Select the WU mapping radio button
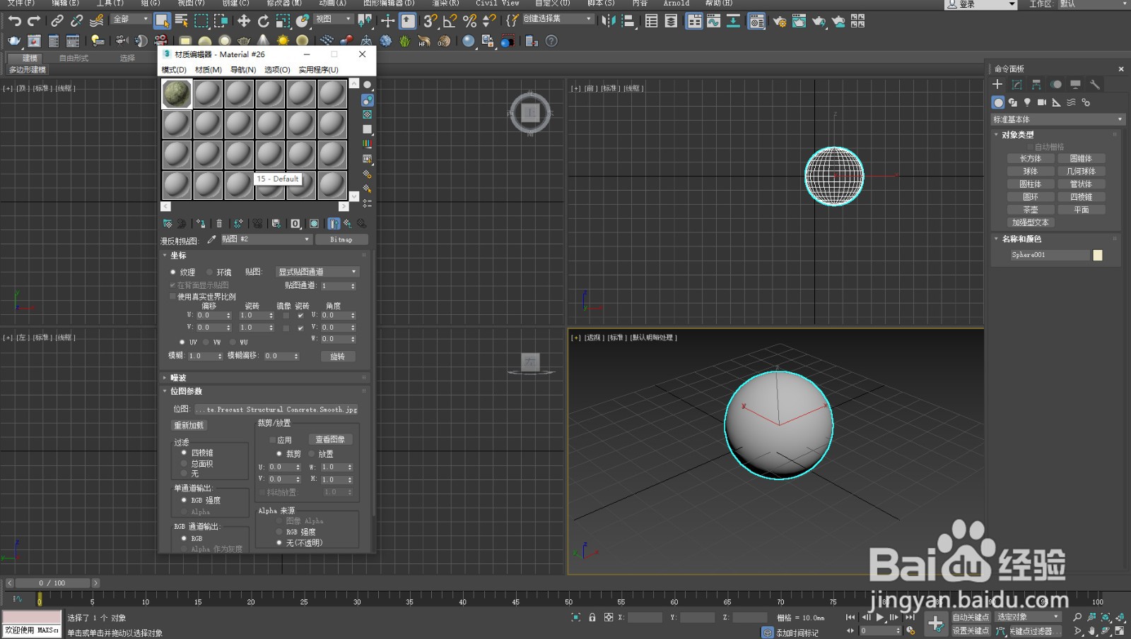 tap(233, 342)
